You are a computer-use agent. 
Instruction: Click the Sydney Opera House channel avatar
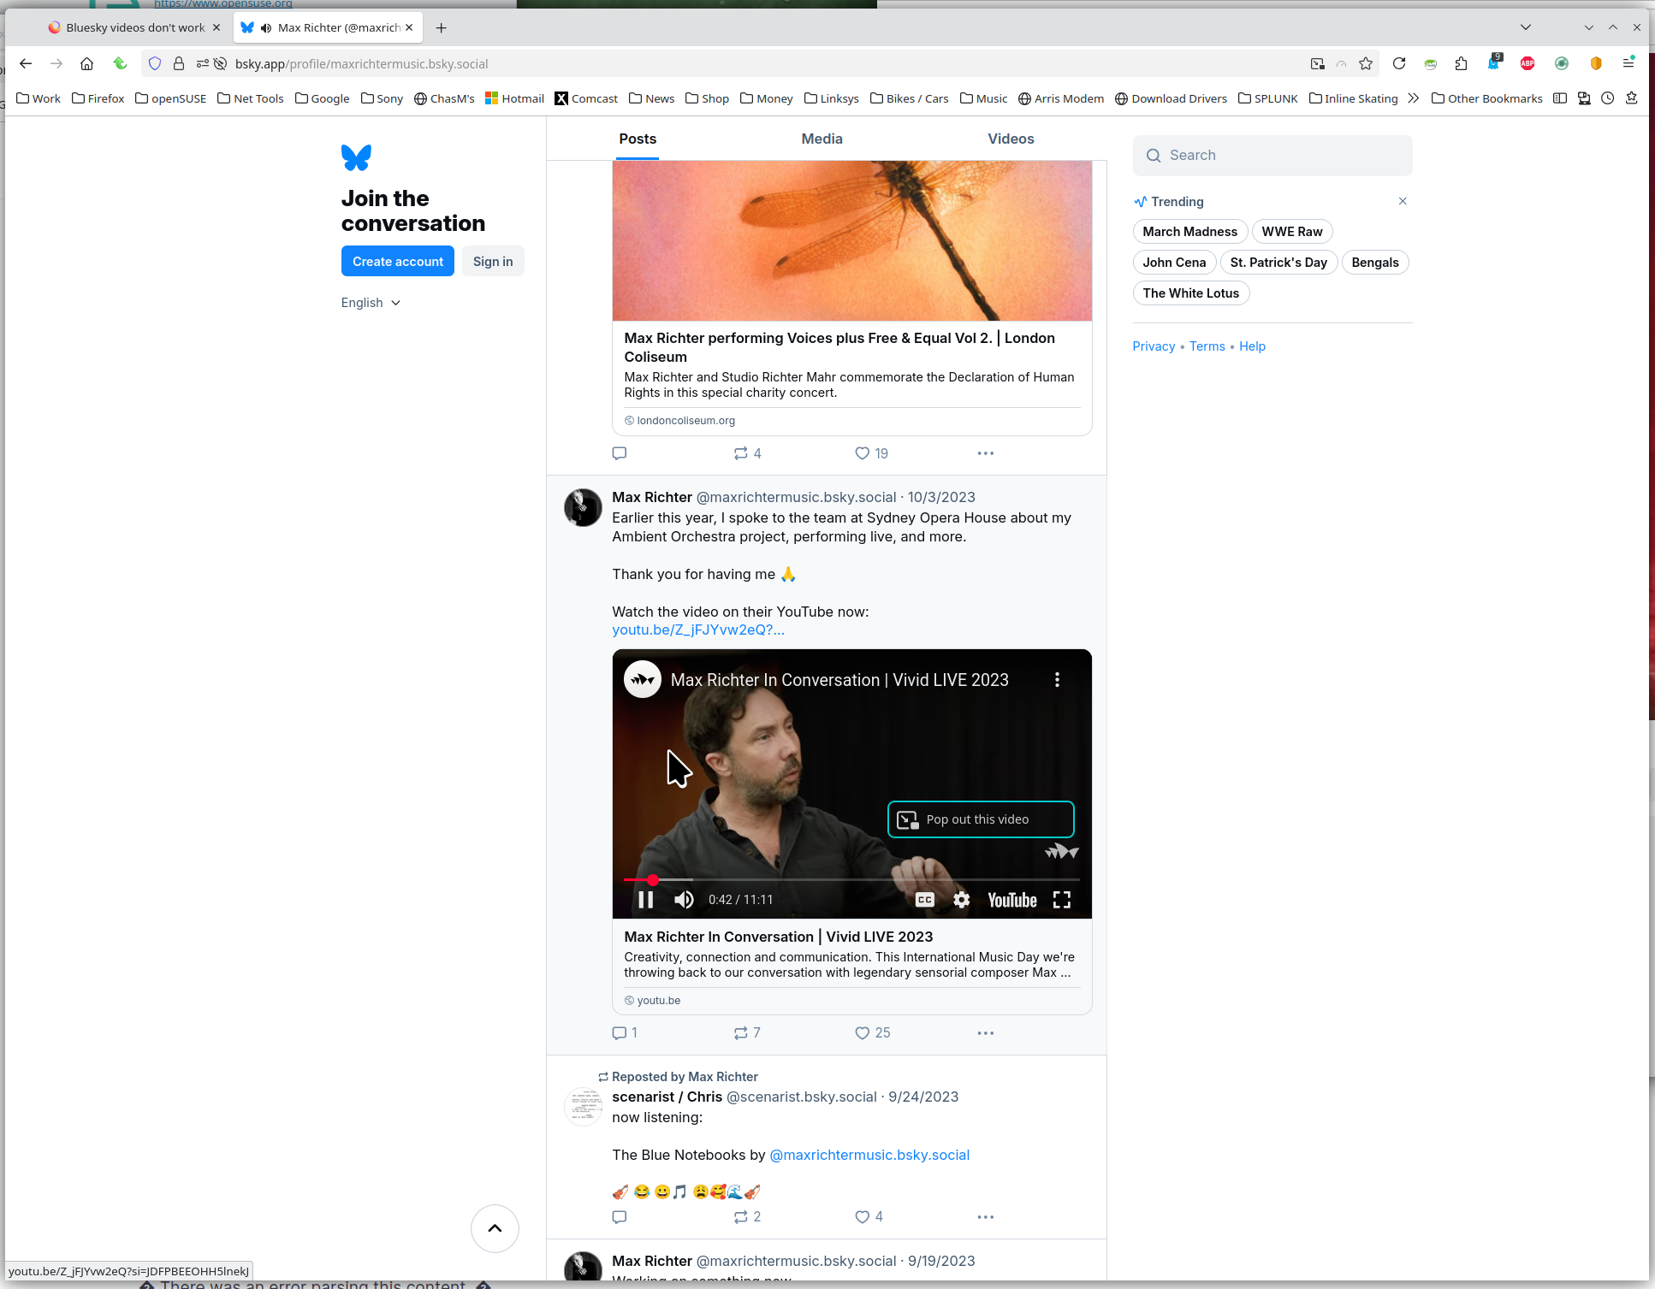(x=643, y=679)
